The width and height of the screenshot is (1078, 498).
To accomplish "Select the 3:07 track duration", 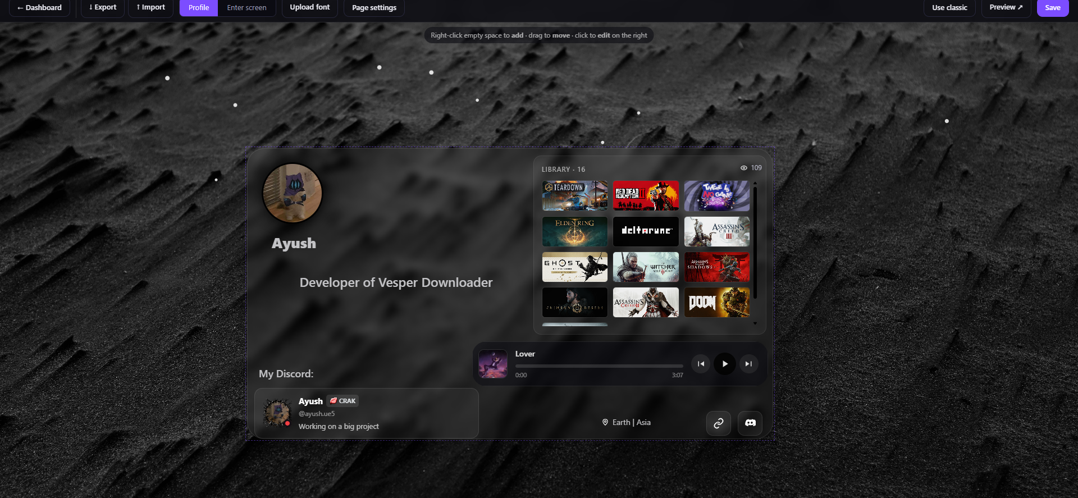I will (677, 375).
